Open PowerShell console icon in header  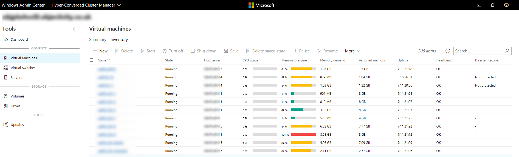tap(479, 5)
